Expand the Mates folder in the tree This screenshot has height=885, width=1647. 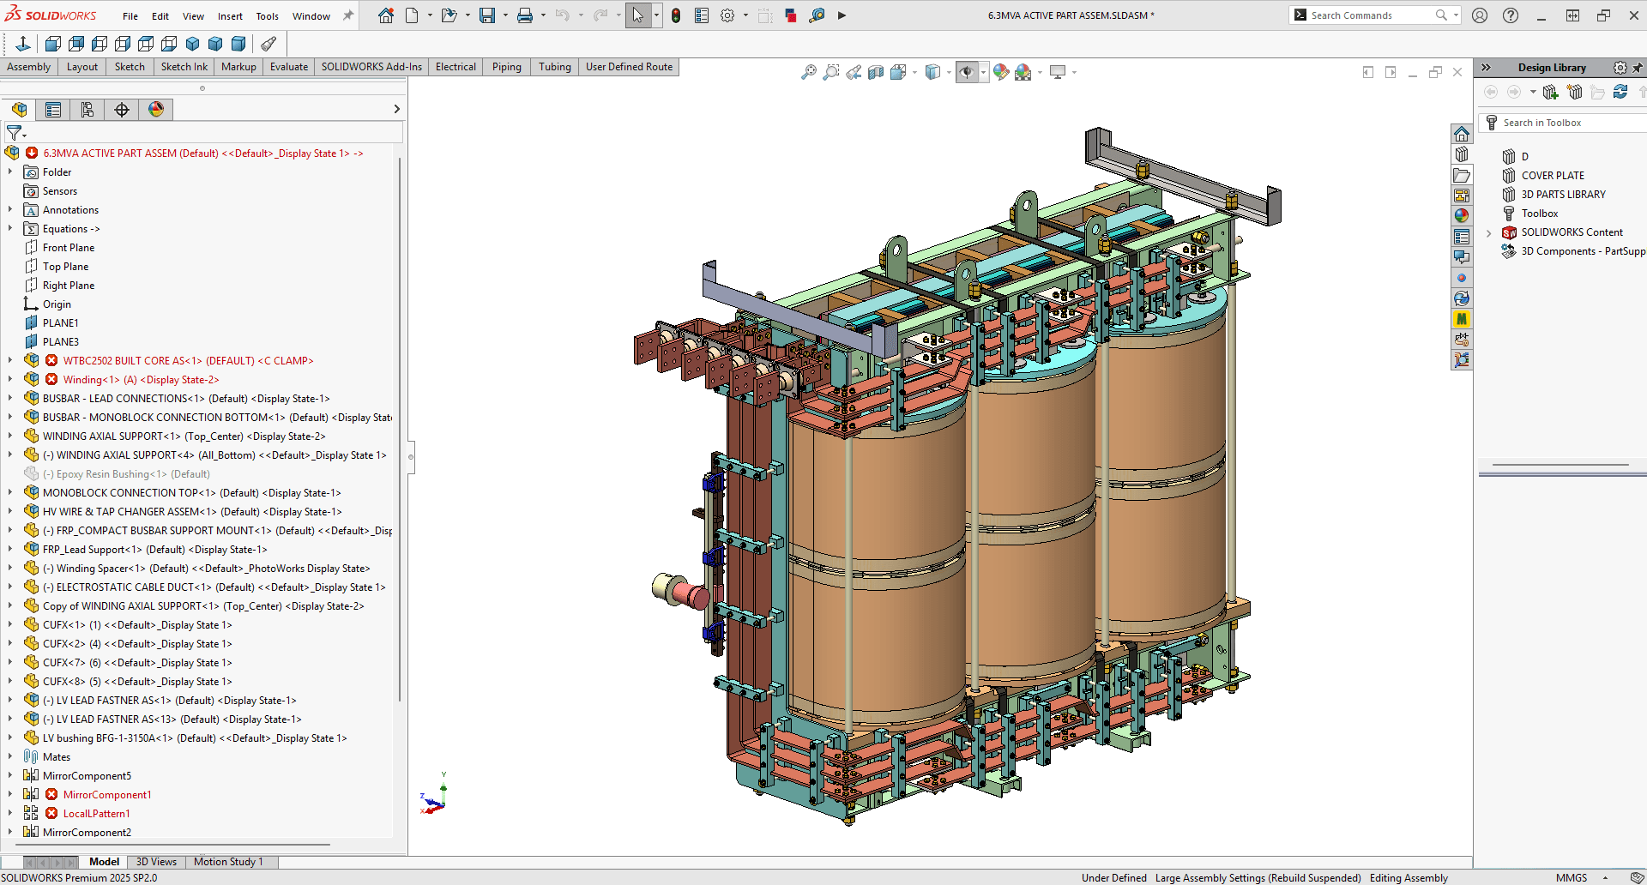tap(10, 756)
